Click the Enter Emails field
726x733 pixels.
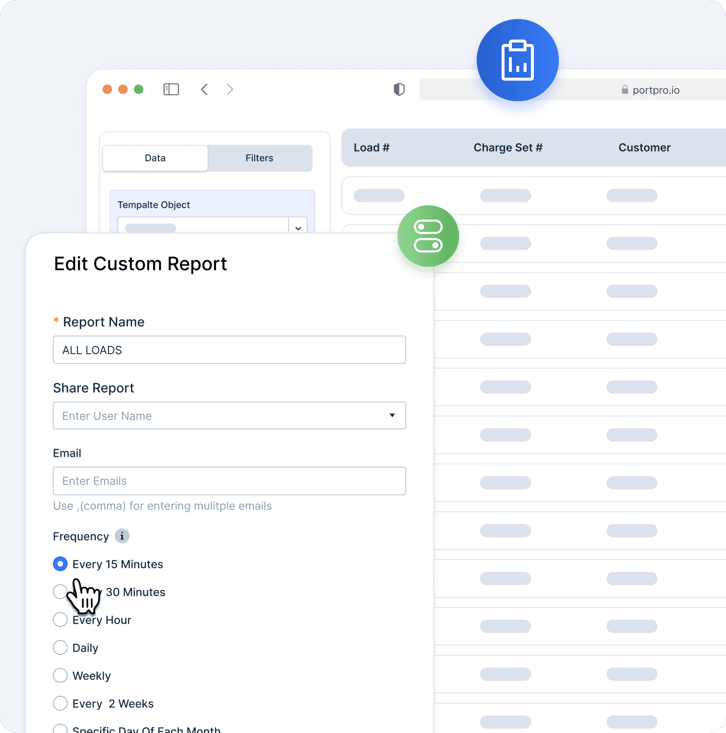pyautogui.click(x=229, y=481)
